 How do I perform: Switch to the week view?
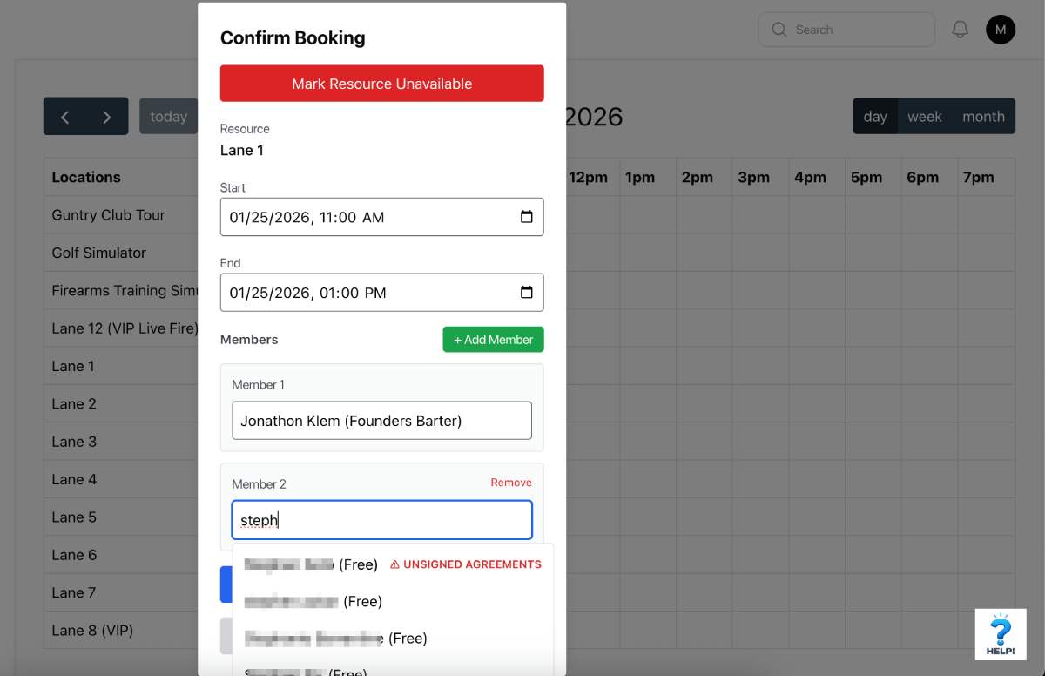[924, 117]
